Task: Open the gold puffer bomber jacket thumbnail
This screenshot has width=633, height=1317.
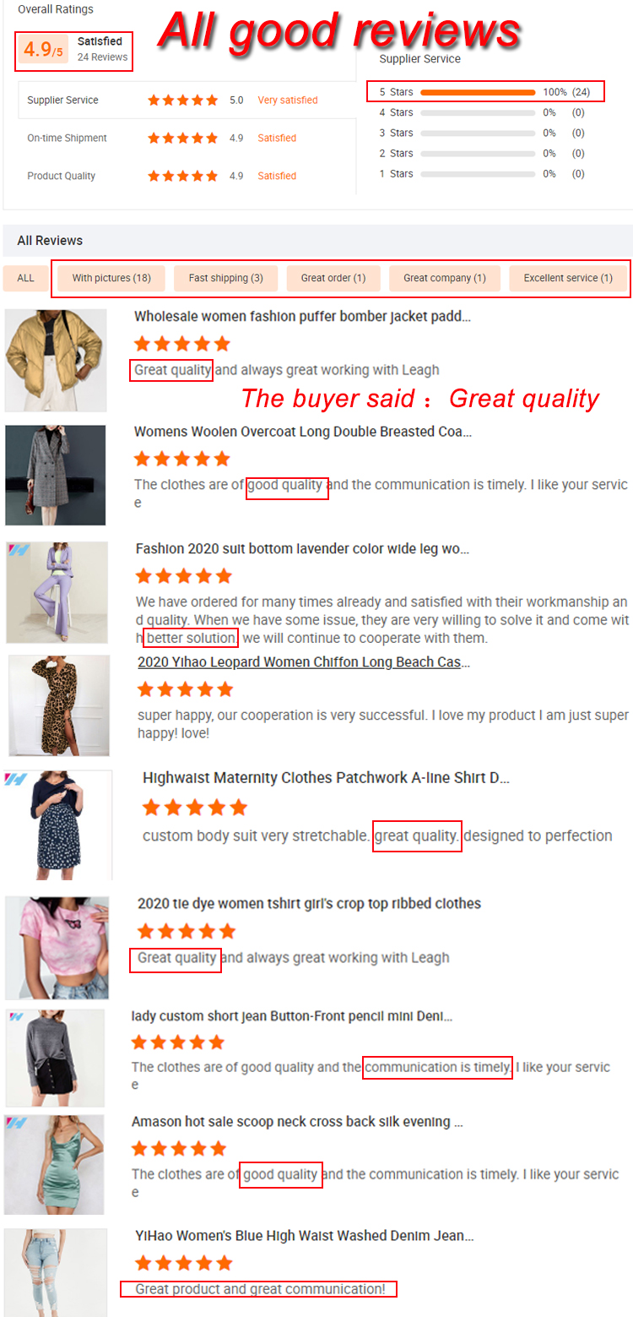Action: (x=56, y=360)
